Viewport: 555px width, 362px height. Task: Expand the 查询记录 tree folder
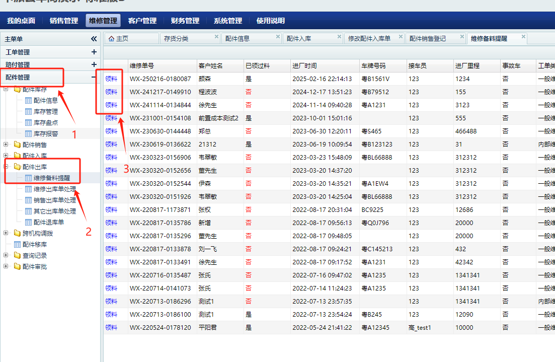[6, 255]
